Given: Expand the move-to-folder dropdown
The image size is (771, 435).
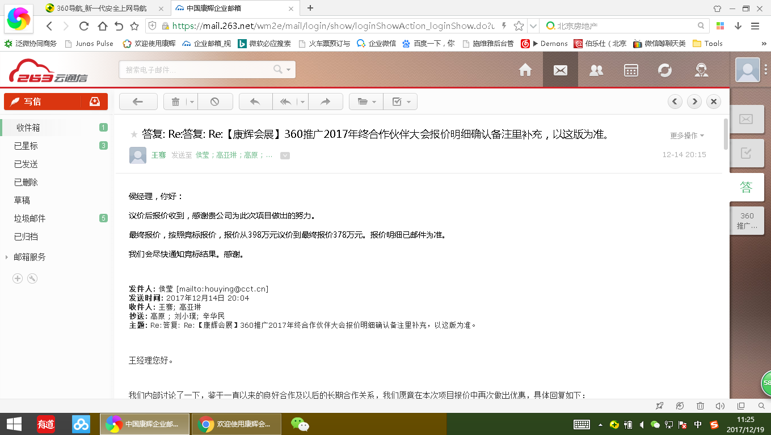Looking at the screenshot, I should (366, 102).
